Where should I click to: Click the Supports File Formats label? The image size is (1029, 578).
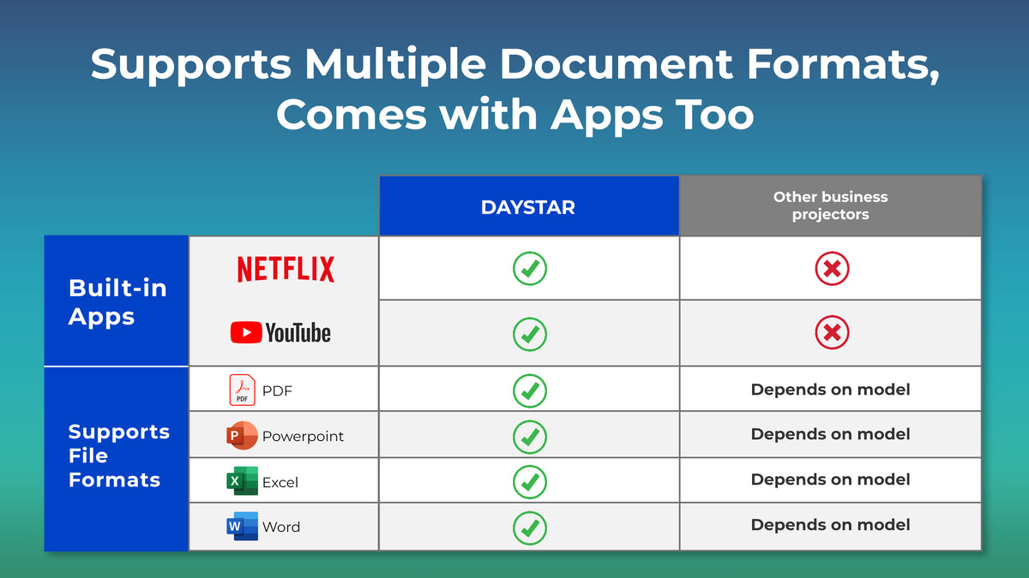point(117,456)
